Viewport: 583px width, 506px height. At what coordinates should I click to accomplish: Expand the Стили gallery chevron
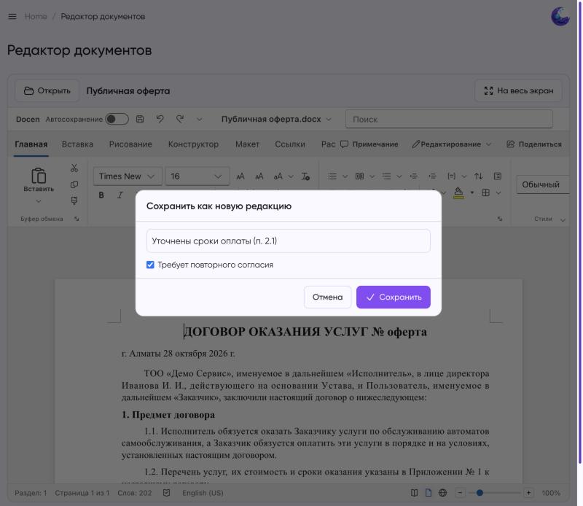tap(563, 219)
